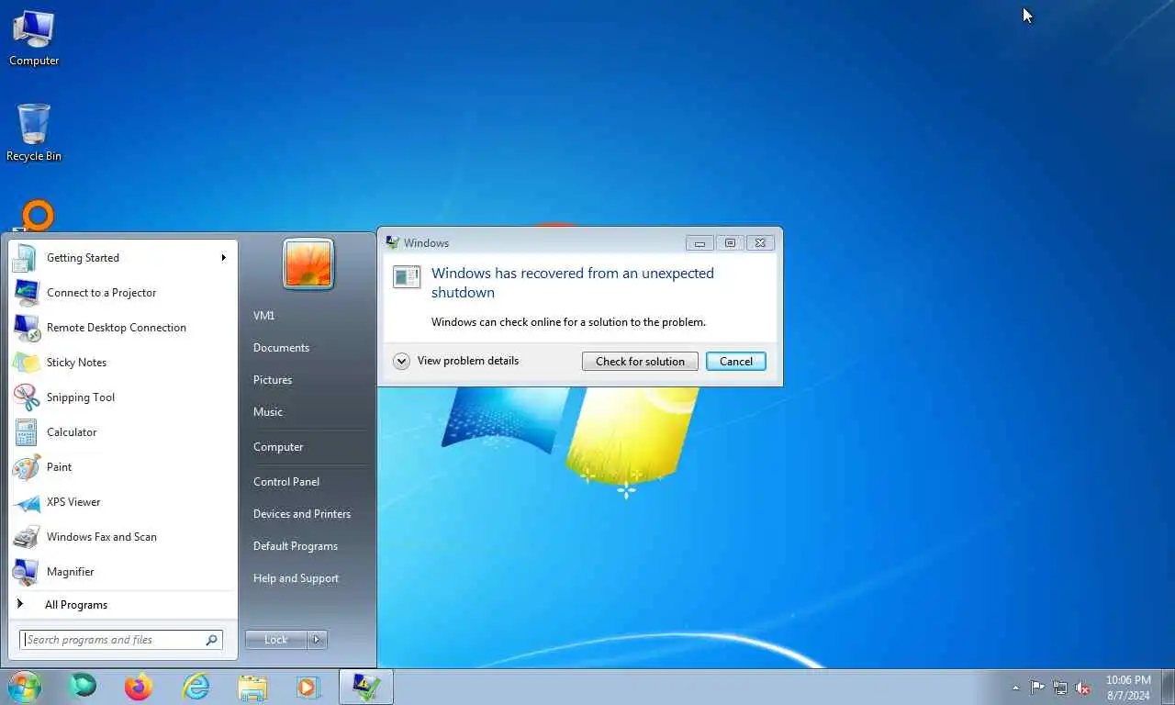Viewport: 1175px width, 705px height.
Task: Click the Connect to a Projector icon
Action: tap(26, 293)
